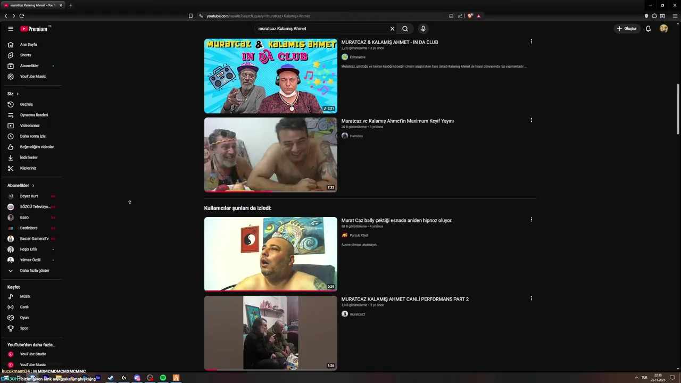Open title Muratcaz ve Kalamış Ahmet'in Maximum Keyif Yayını
This screenshot has width=681, height=383.
[397, 121]
